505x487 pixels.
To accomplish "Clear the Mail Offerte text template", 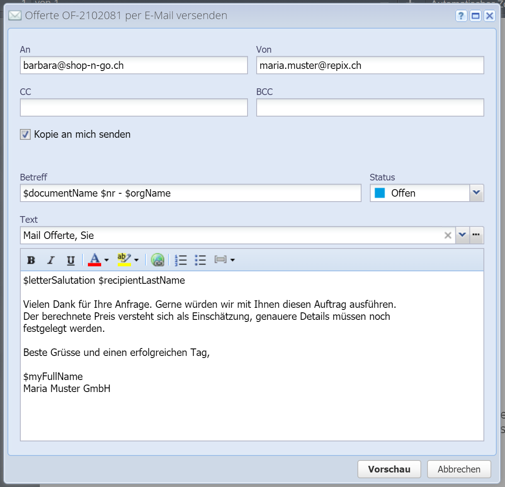I will point(448,236).
